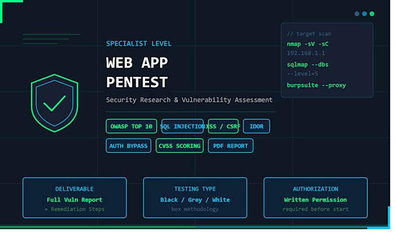Click the green shield checkmark icon
The height and width of the screenshot is (235, 396).
click(x=55, y=103)
